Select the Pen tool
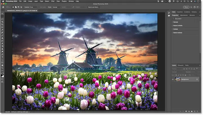This screenshot has height=115, width=203. click(2, 54)
